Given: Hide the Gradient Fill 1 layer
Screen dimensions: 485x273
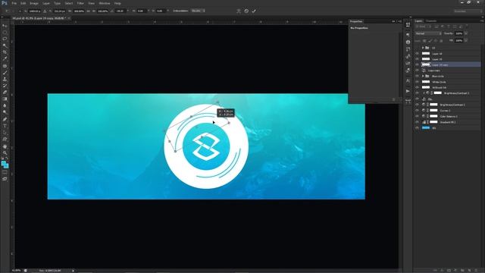Looking at the screenshot, I should click(417, 122).
